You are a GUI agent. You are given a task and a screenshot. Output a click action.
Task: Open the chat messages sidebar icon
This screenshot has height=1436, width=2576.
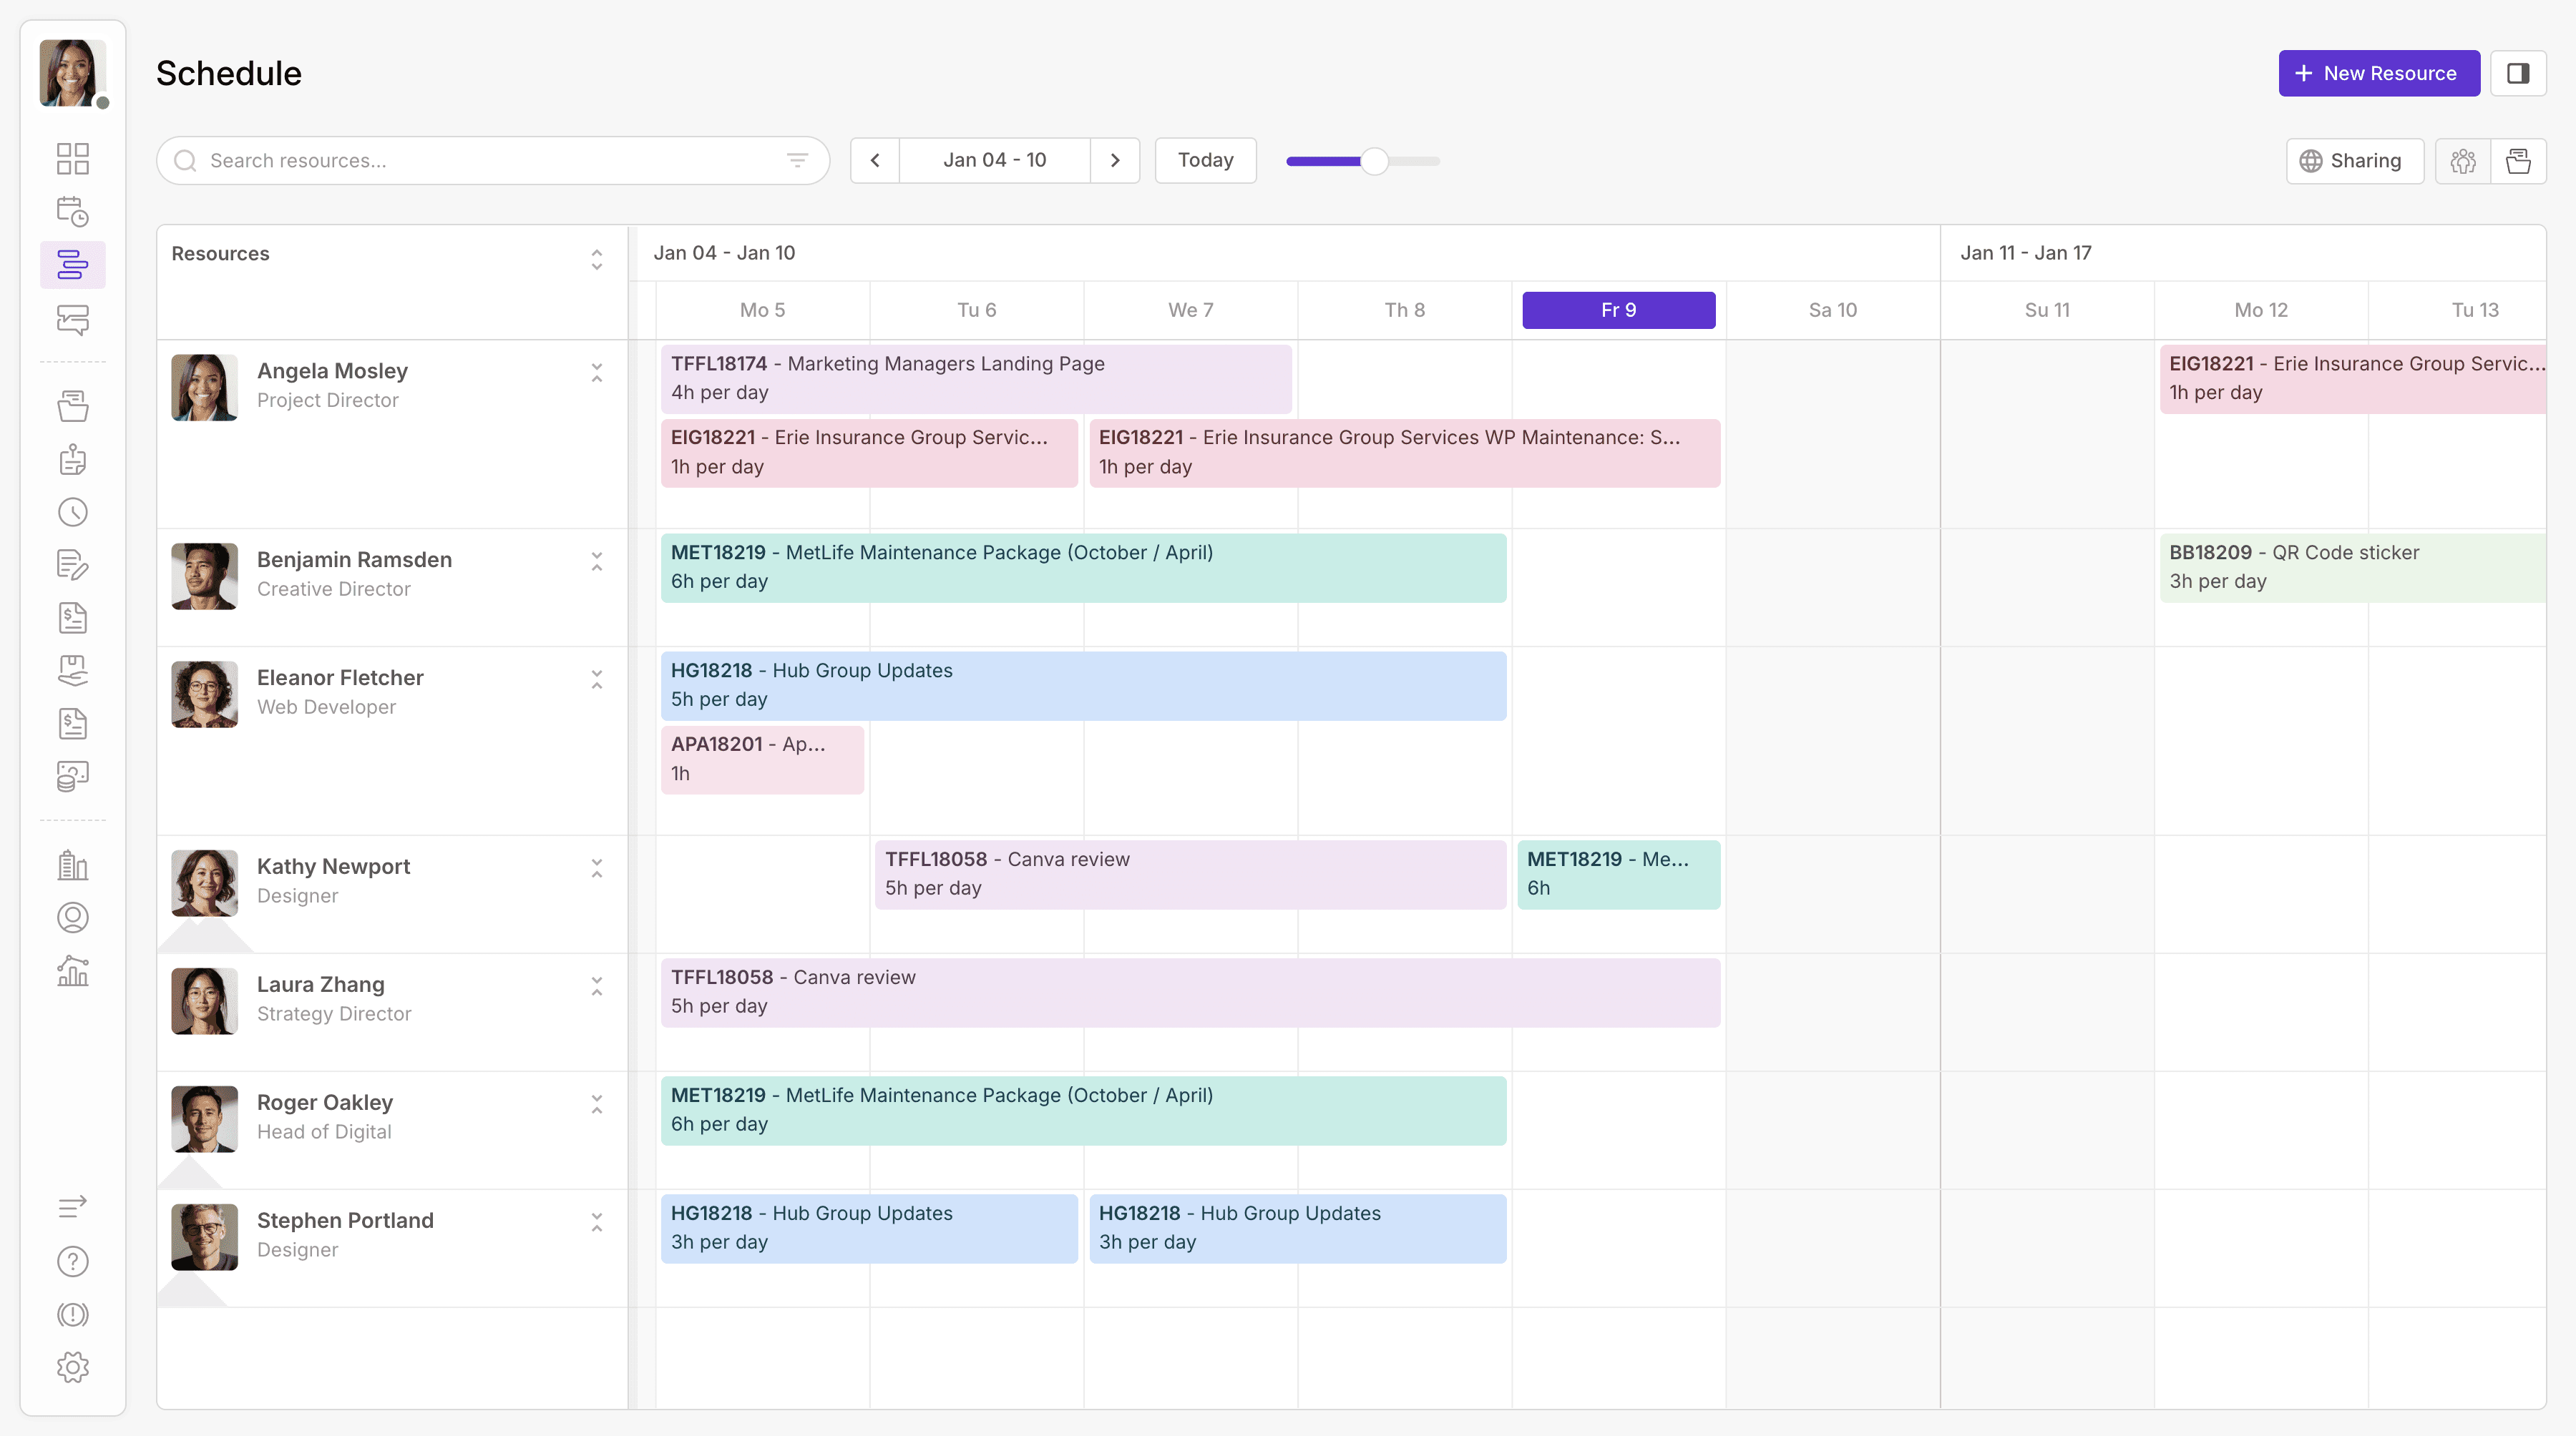click(72, 319)
